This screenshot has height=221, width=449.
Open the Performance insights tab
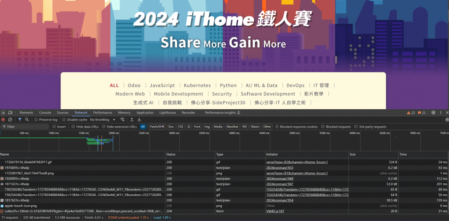pyautogui.click(x=222, y=113)
